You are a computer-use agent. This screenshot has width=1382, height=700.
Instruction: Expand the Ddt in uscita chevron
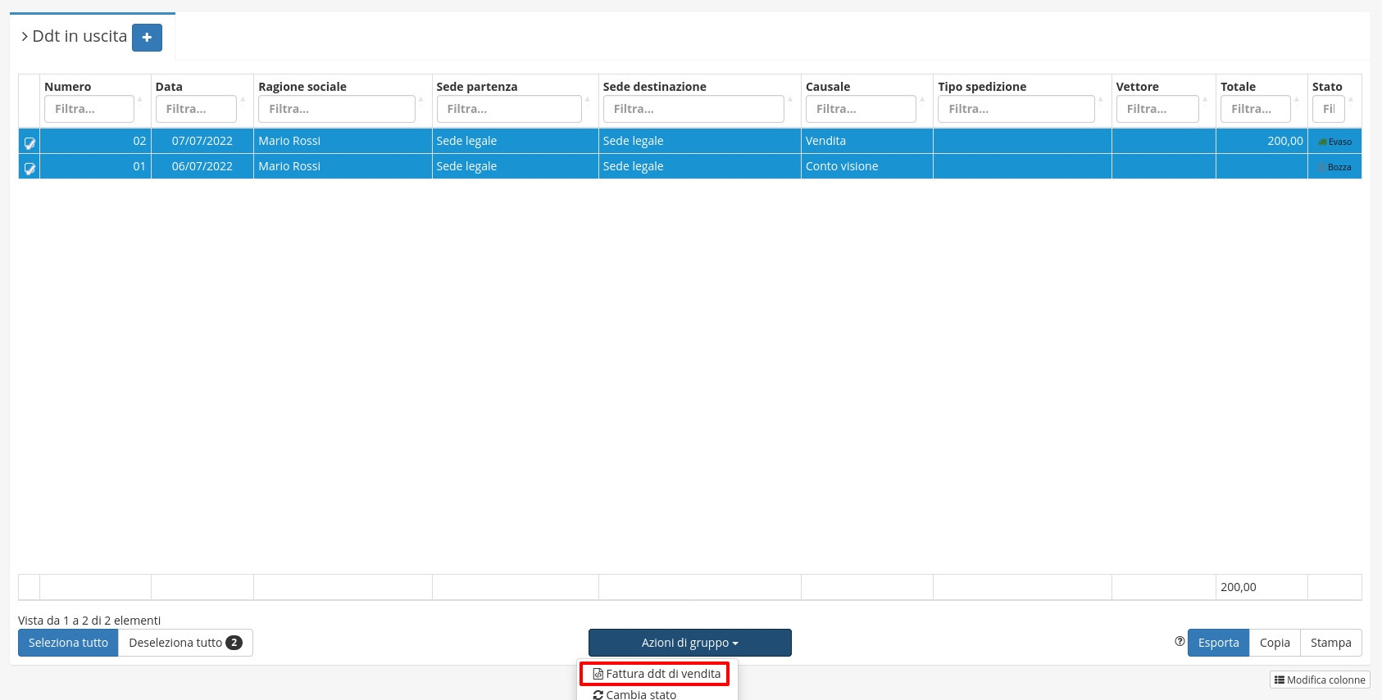click(x=25, y=37)
